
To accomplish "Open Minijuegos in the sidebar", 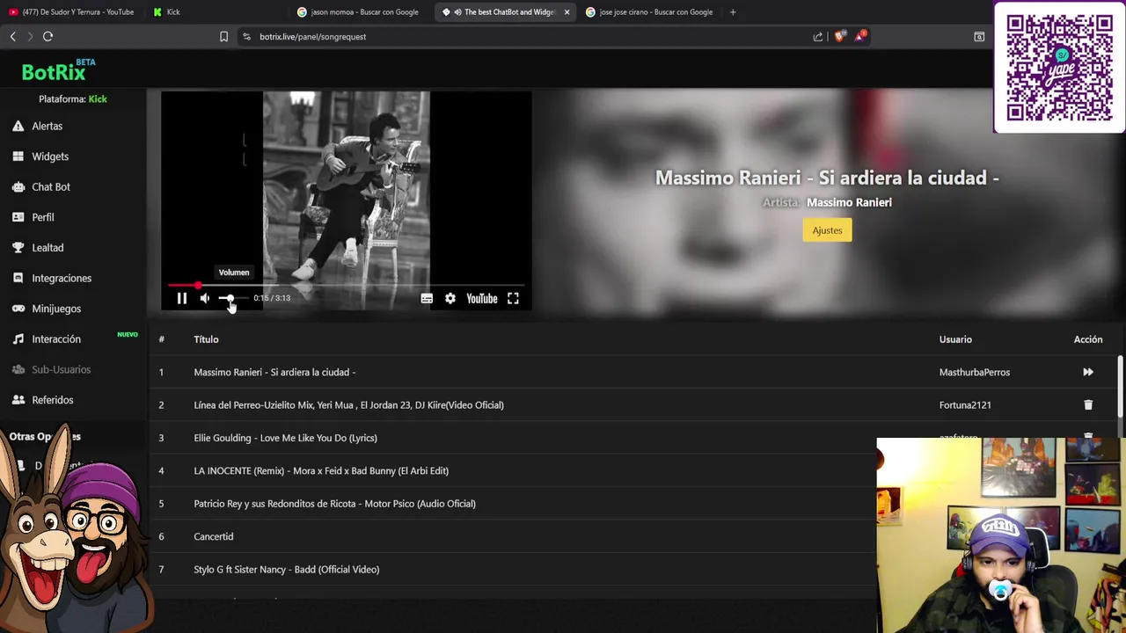I will click(56, 309).
